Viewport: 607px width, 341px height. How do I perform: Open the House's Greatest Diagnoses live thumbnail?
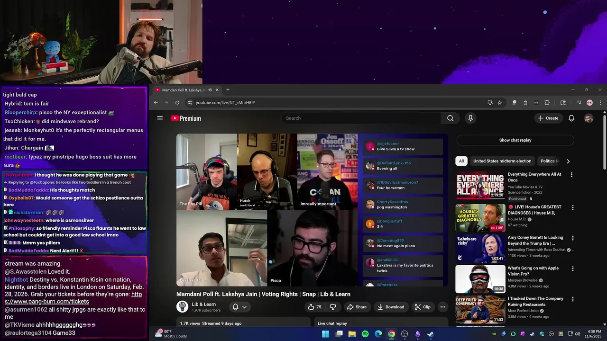tap(480, 218)
